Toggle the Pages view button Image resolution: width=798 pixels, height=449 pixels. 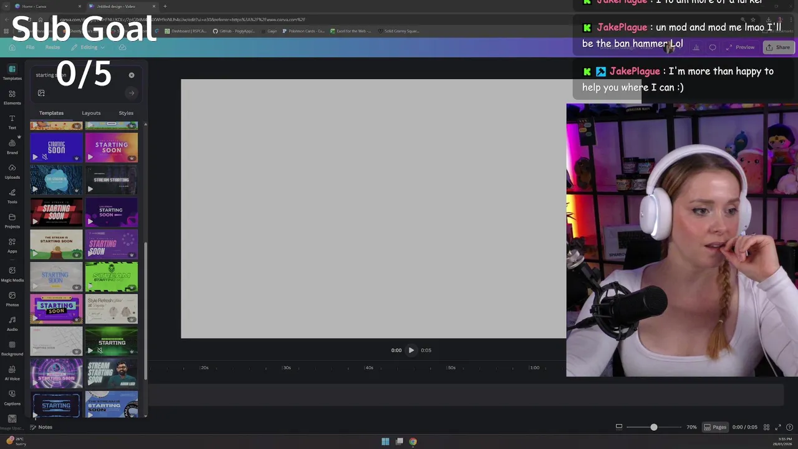pyautogui.click(x=715, y=427)
